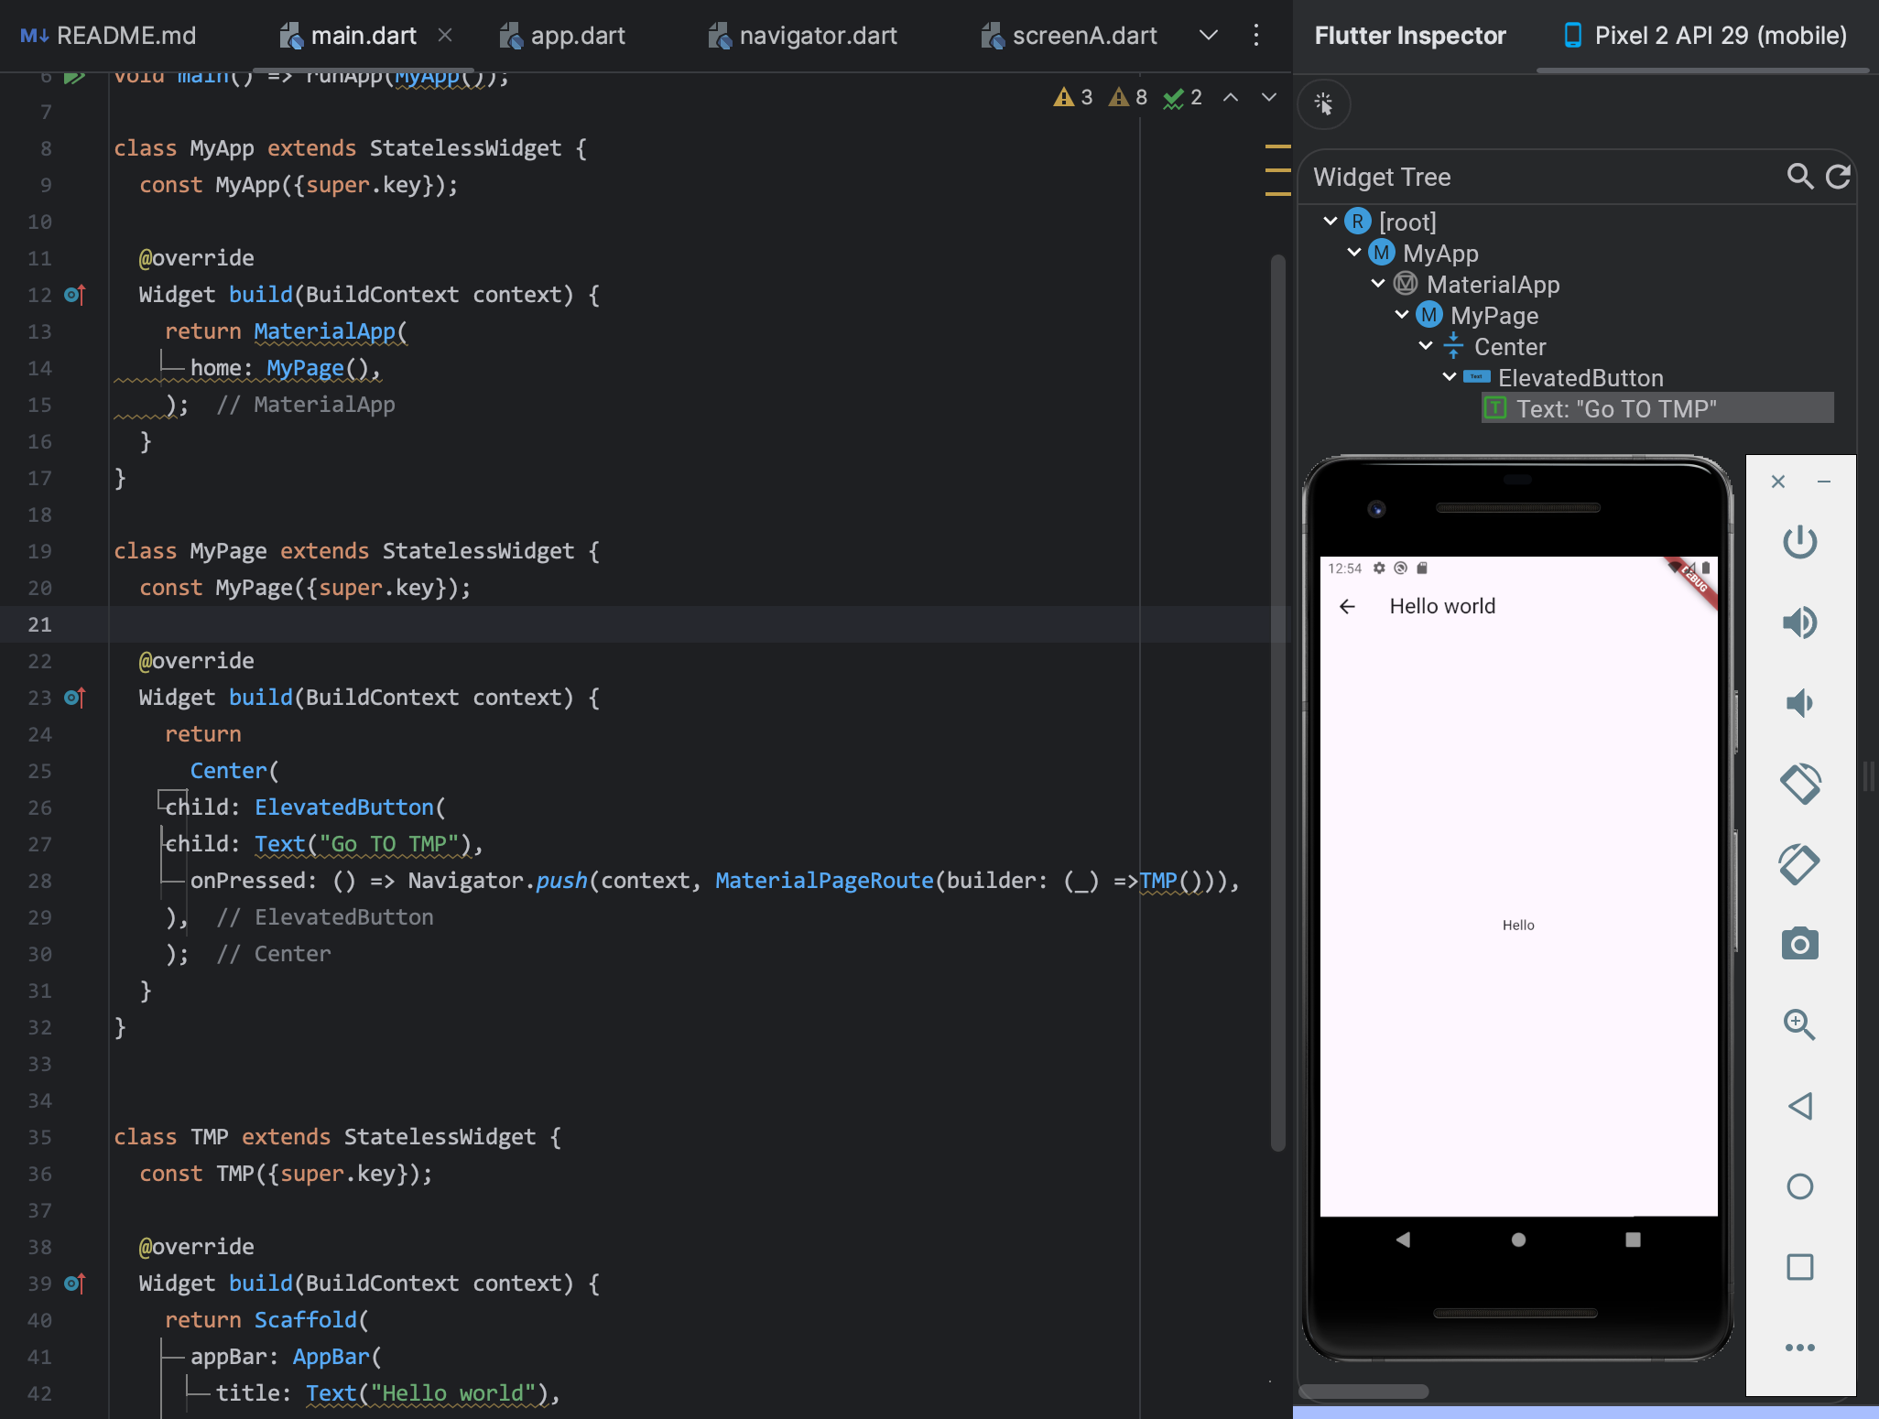
Task: Collapse the ElevatedButton tree node
Action: (1450, 377)
